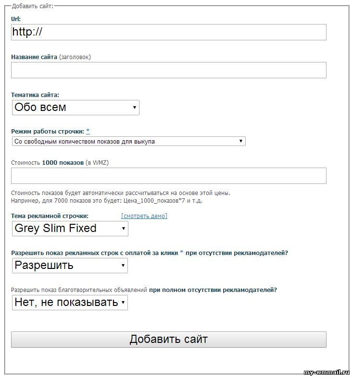Click the Тема рекламной строчки label

pos(50,216)
